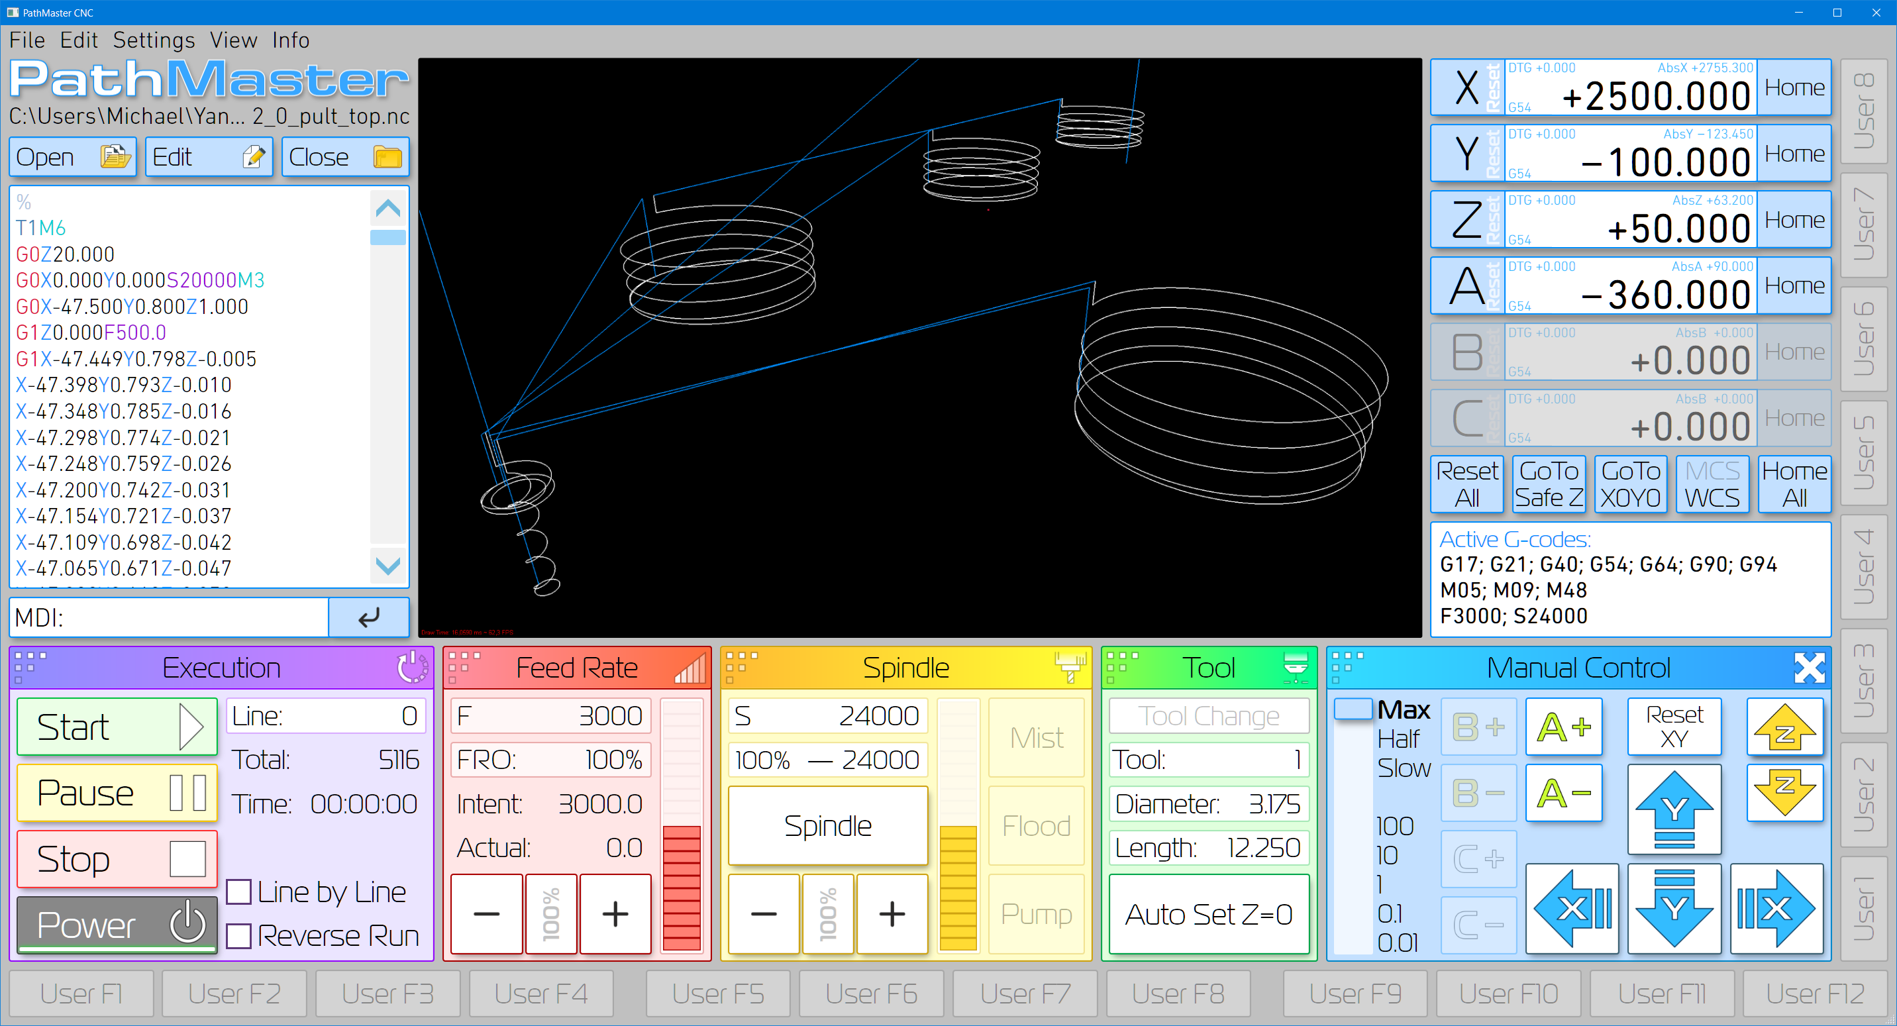Click the Execution panel reset icon
Image resolution: width=1897 pixels, height=1026 pixels.
click(413, 667)
